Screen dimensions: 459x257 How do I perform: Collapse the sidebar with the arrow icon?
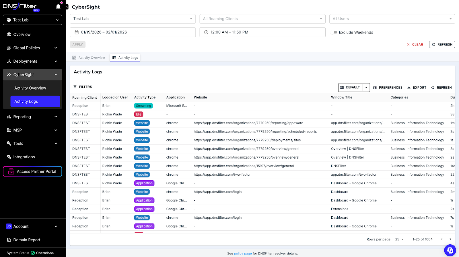(67, 7)
